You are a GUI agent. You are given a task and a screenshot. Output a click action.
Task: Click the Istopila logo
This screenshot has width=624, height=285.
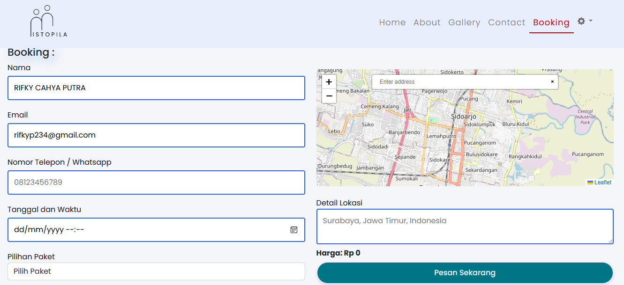[49, 22]
